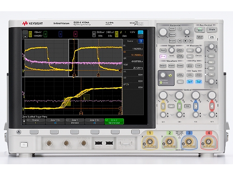Viewport: 233px width, 175px height.
Task: Select the Cursor sidebar header
Action: (x=130, y=41)
